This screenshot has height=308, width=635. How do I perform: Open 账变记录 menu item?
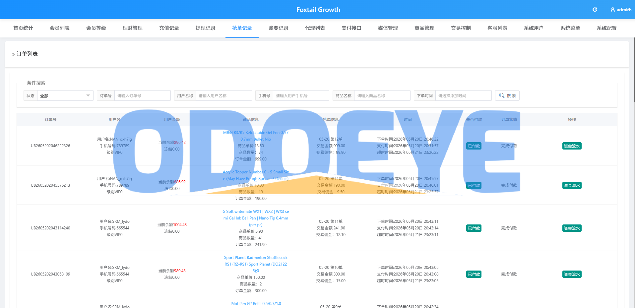coord(279,28)
